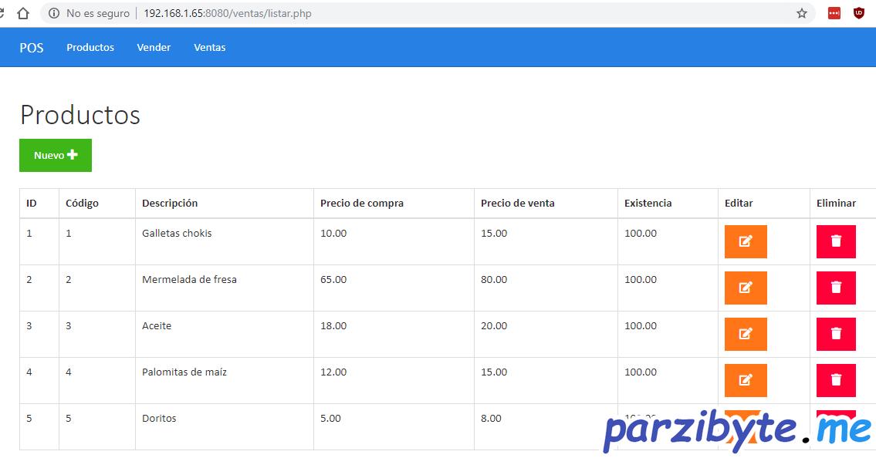
Task: Go to browser home page
Action: (23, 13)
